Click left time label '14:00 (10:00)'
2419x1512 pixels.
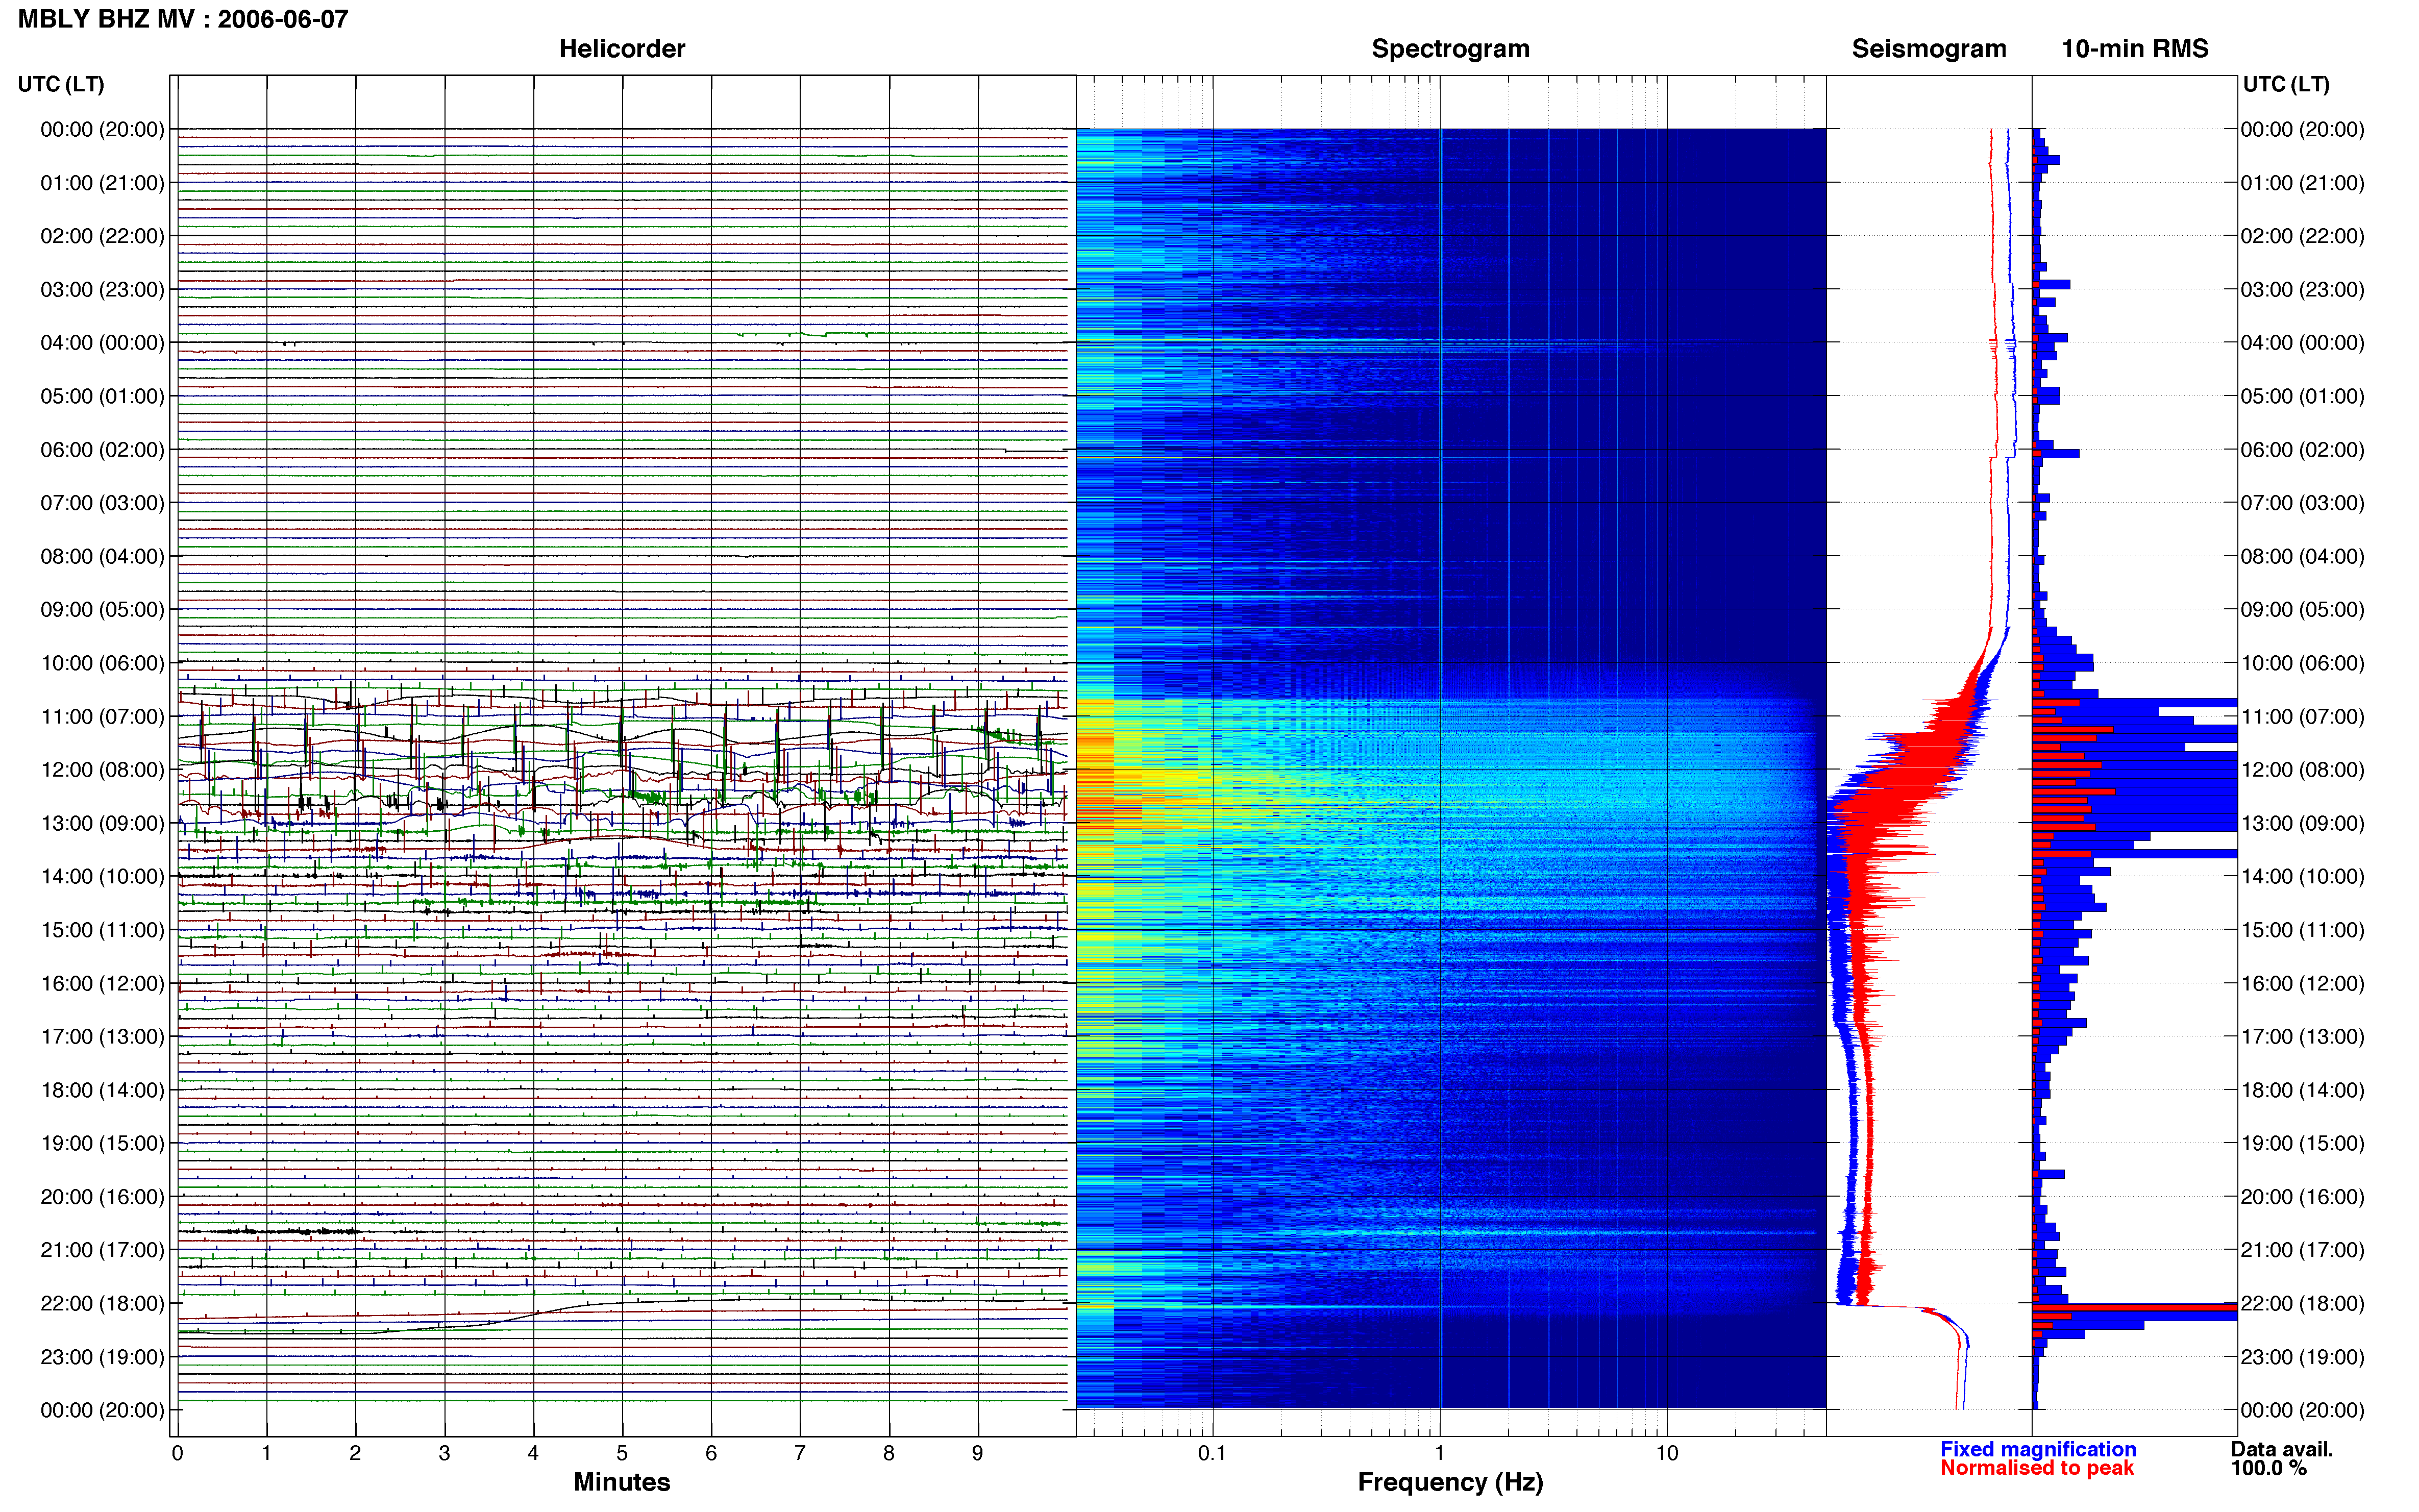[102, 876]
